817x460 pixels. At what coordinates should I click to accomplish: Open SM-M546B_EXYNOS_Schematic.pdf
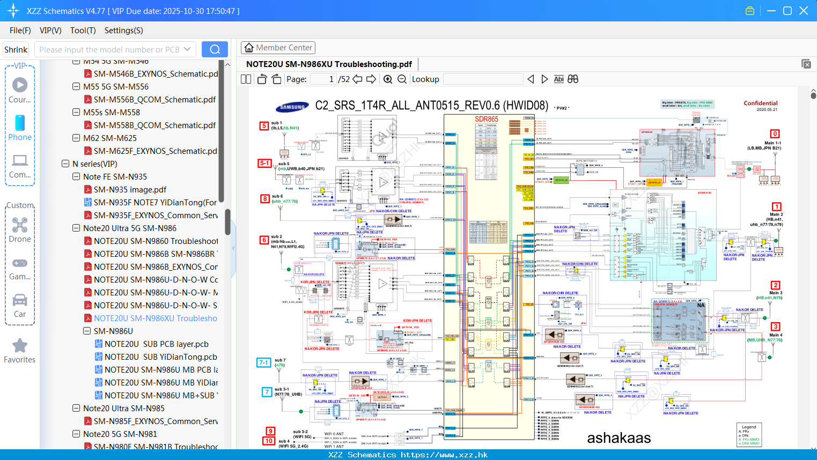[x=156, y=73]
